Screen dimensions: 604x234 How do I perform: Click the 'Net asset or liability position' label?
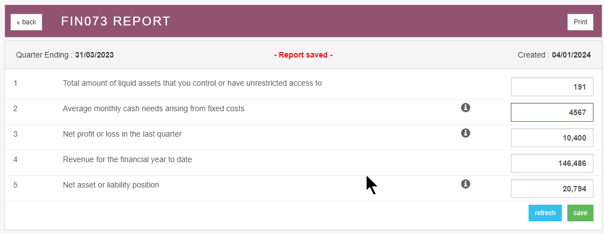(111, 185)
